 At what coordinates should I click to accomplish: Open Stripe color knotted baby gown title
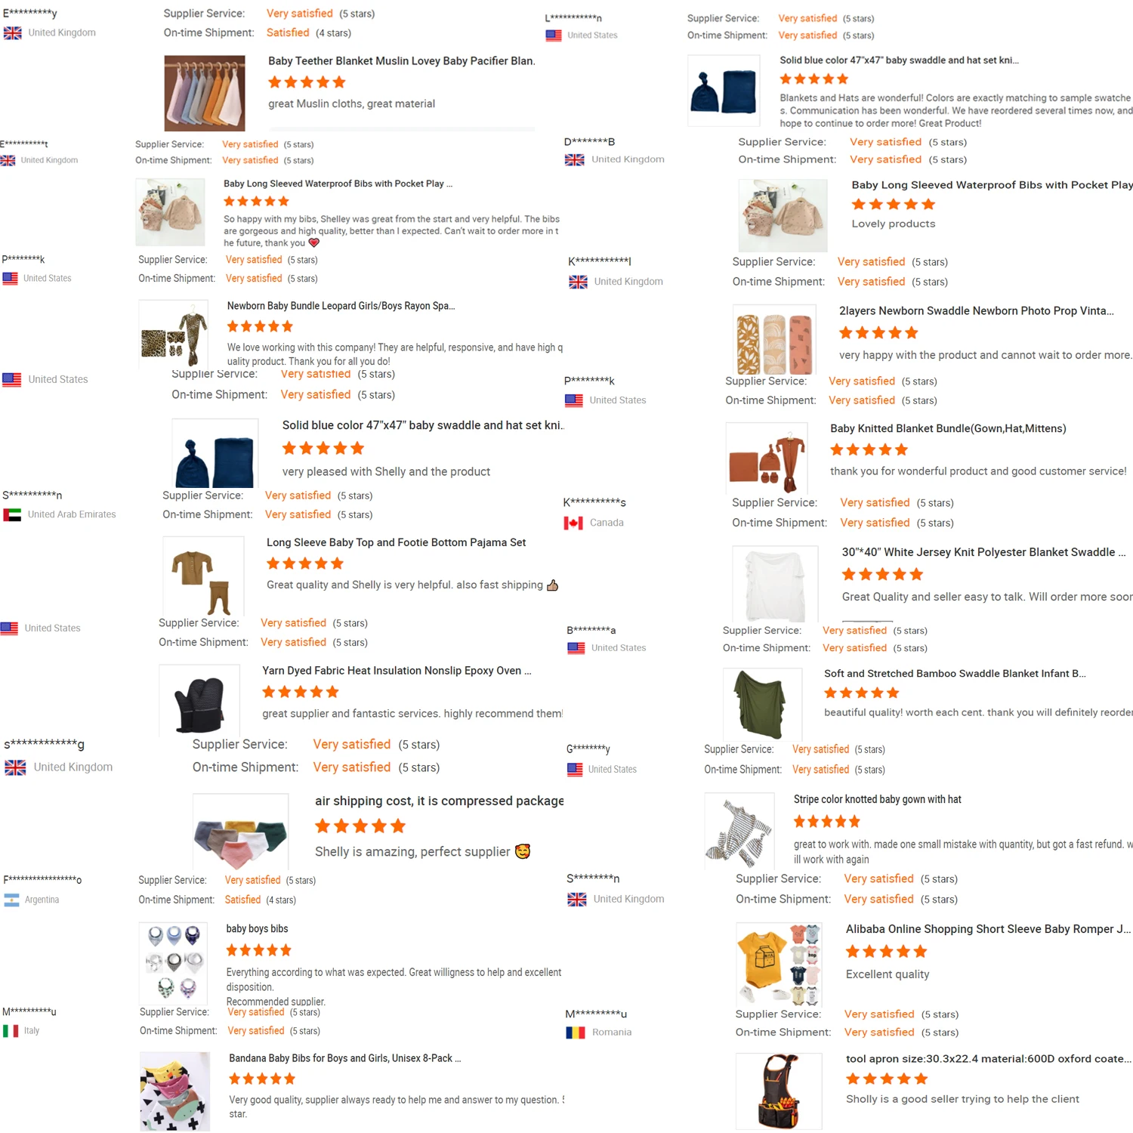(x=878, y=799)
